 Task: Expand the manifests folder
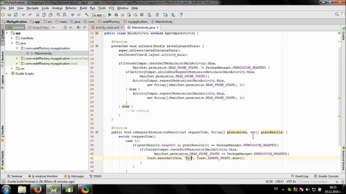(x=12, y=38)
